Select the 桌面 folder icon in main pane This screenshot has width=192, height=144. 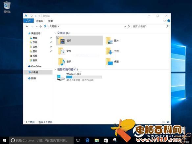click(109, 62)
